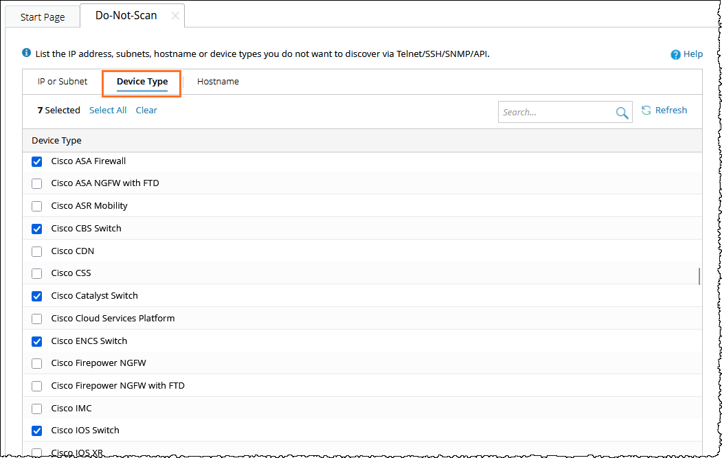The image size is (722, 458).
Task: Click the Select All link
Action: [108, 110]
